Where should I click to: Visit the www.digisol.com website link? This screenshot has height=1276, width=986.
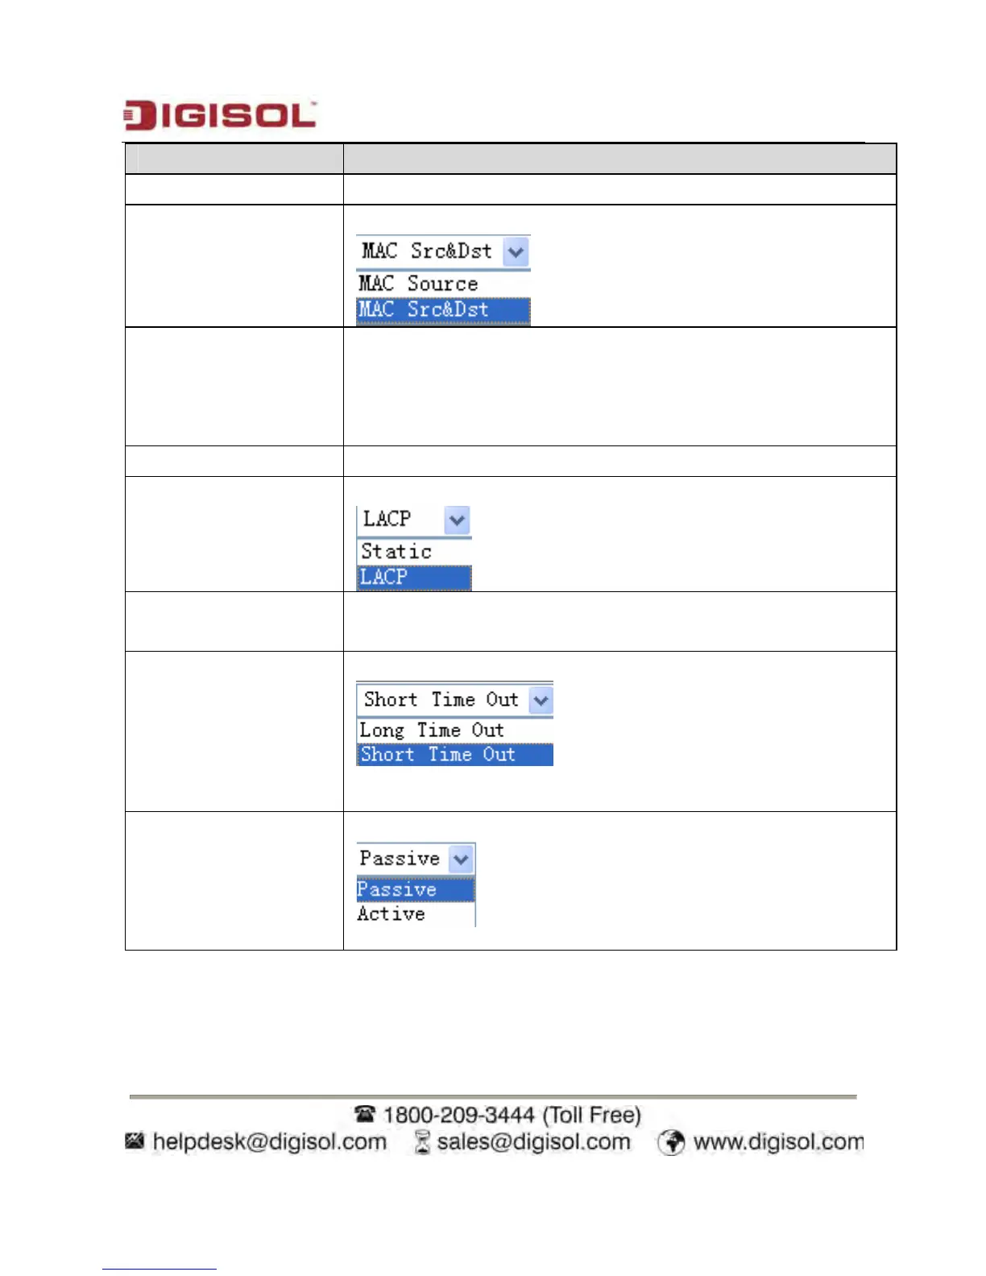tap(778, 1142)
